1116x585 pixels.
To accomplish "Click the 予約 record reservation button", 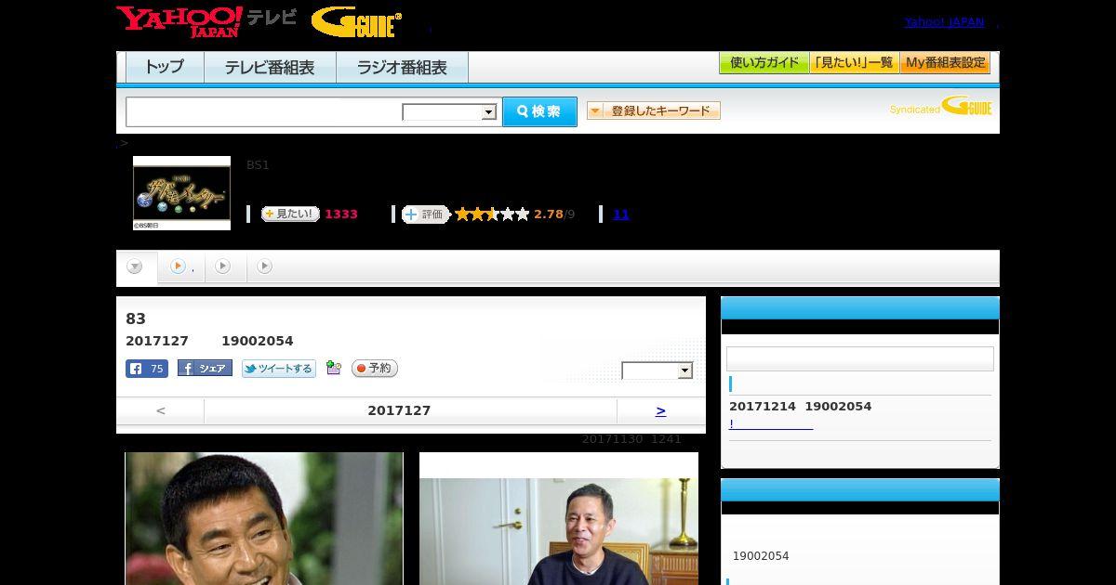I will [x=375, y=369].
